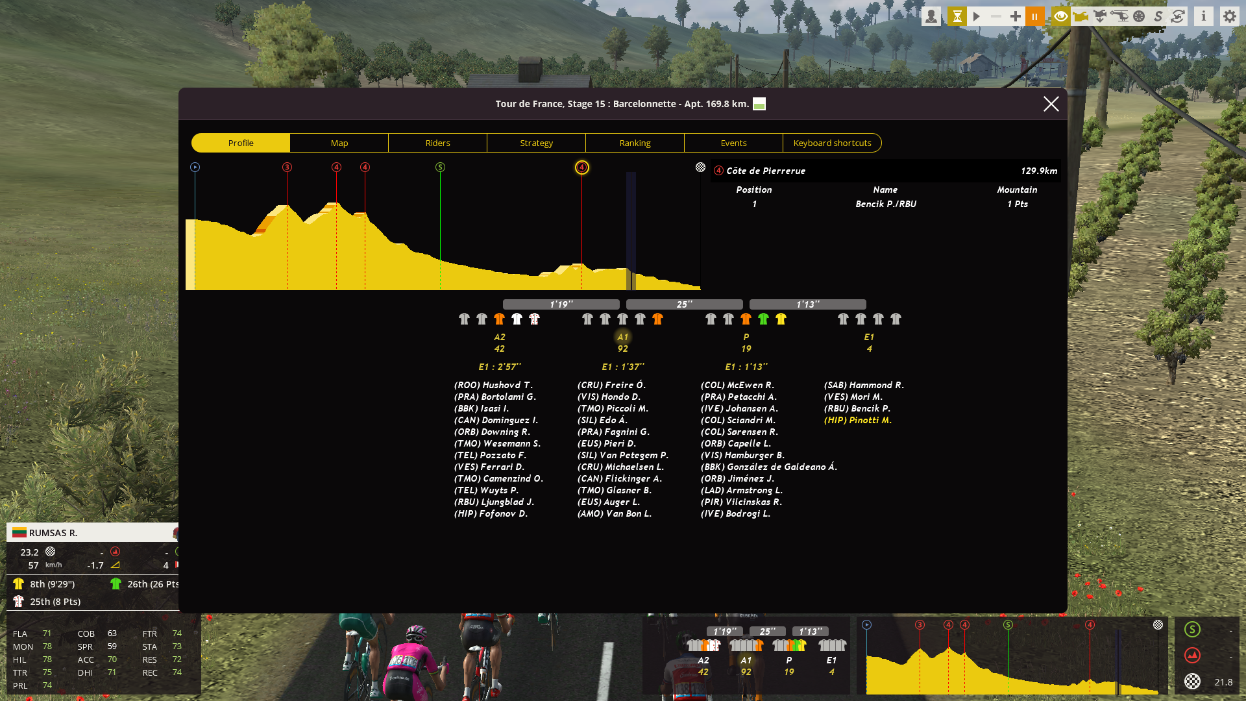
Task: Select rider Freire Ó. in the A1 list
Action: 611,385
